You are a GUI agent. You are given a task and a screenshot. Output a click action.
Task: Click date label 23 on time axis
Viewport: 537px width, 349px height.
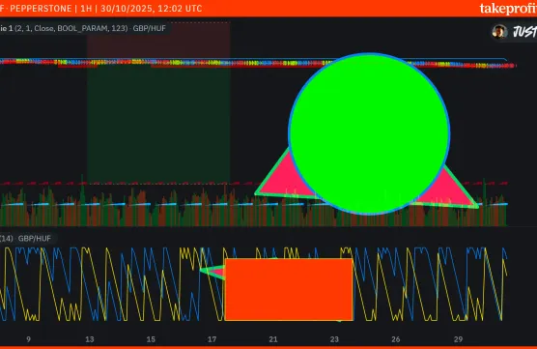334,339
